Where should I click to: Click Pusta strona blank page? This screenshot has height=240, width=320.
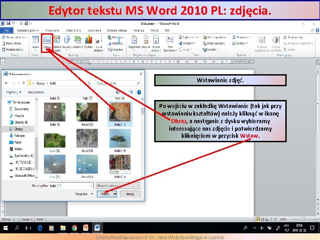click(12, 43)
